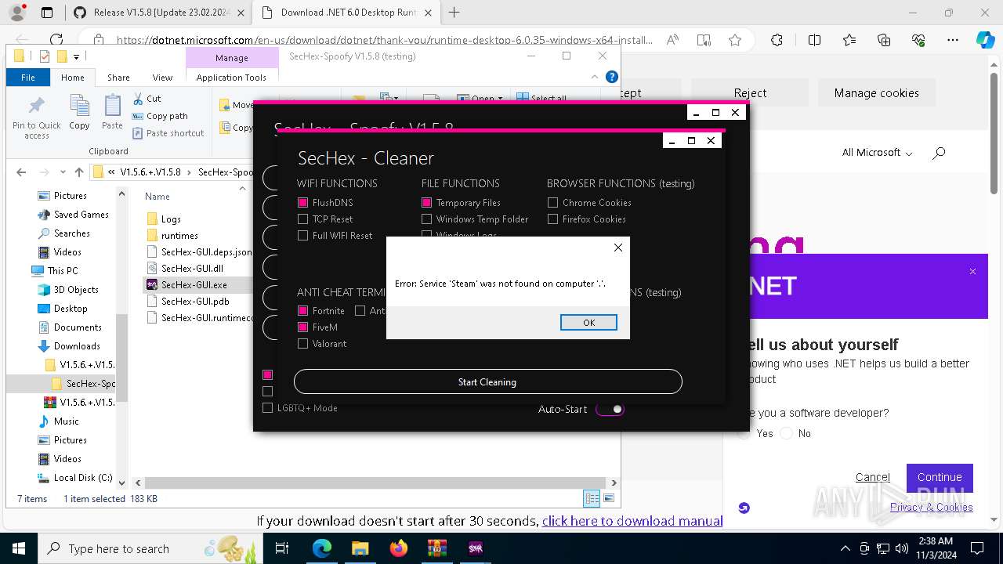Open Edge Settings and more menu
1003x564 pixels.
click(x=953, y=40)
